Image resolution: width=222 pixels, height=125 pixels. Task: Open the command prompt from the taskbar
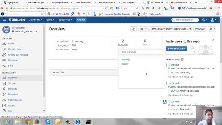tap(88, 122)
